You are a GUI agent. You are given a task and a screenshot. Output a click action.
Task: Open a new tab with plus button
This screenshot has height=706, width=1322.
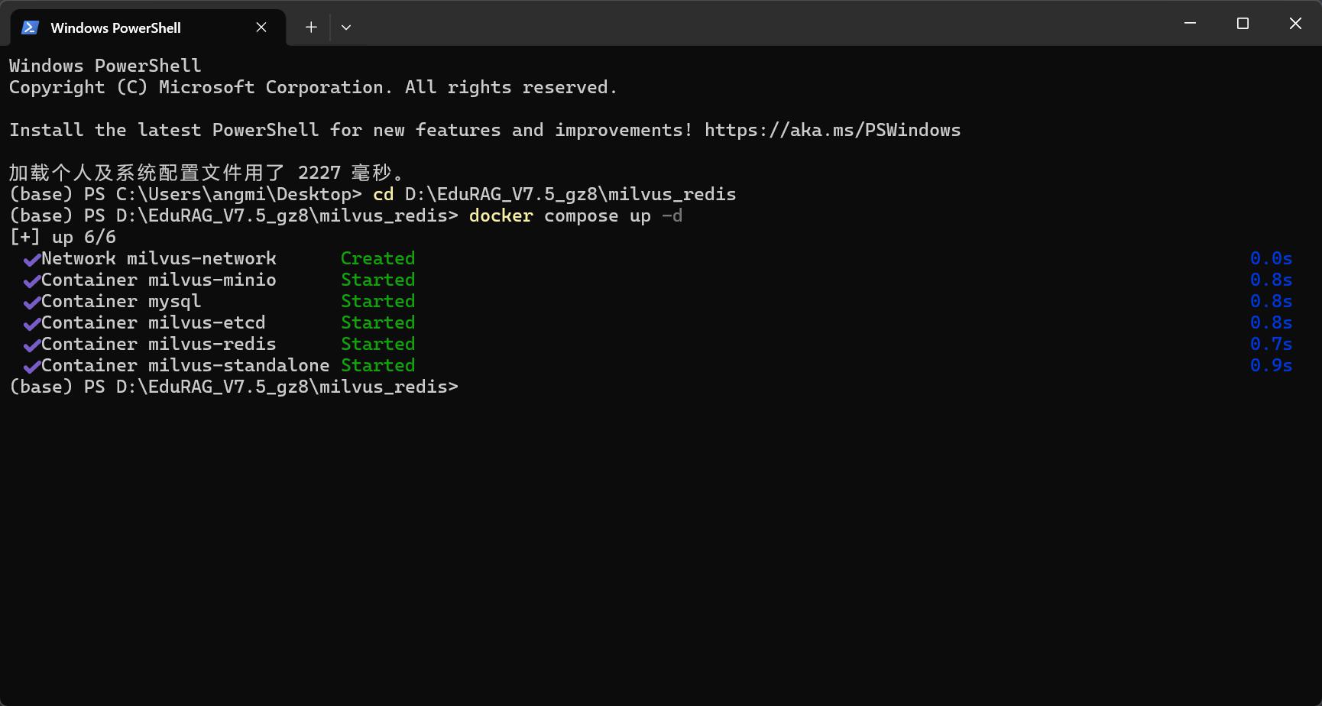pyautogui.click(x=311, y=28)
